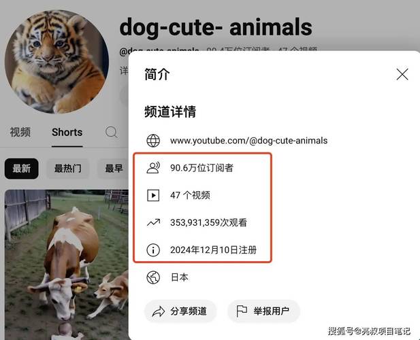Click the tiger cub channel avatar
Screen dimensions: 420x340
(x=56, y=61)
